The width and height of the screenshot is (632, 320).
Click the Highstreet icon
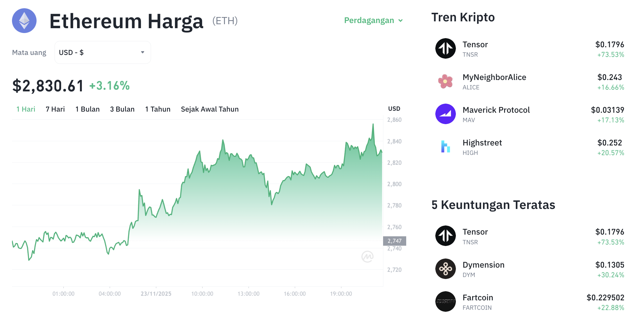coord(445,147)
